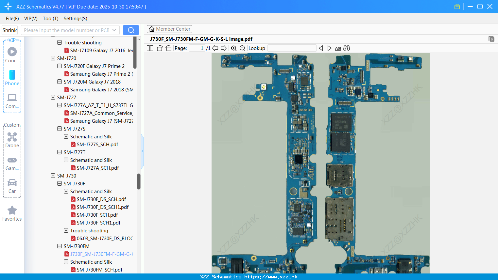Collapse the SM-J730 tree node
Viewport: 498px width, 280px height.
point(53,176)
